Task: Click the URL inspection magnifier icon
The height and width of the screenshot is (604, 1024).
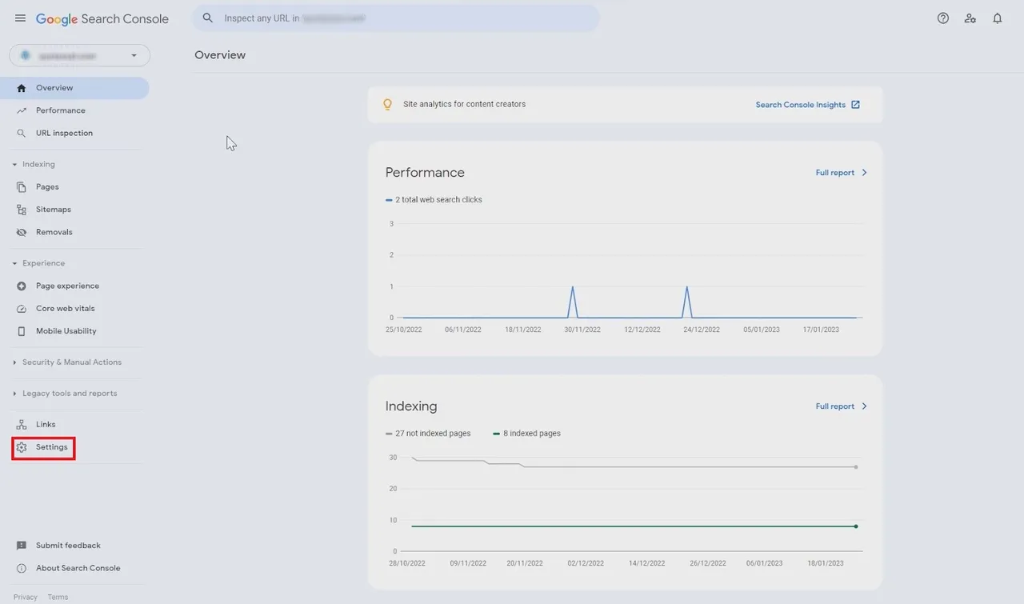Action: tap(22, 133)
